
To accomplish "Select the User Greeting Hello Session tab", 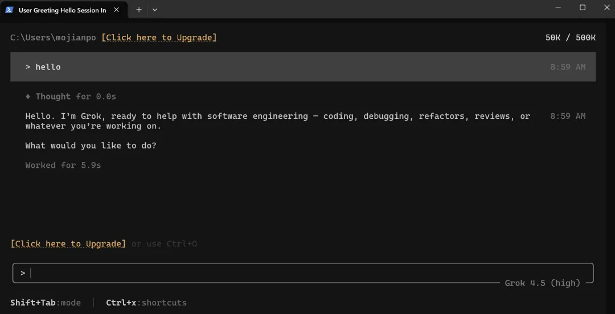I will click(x=64, y=10).
